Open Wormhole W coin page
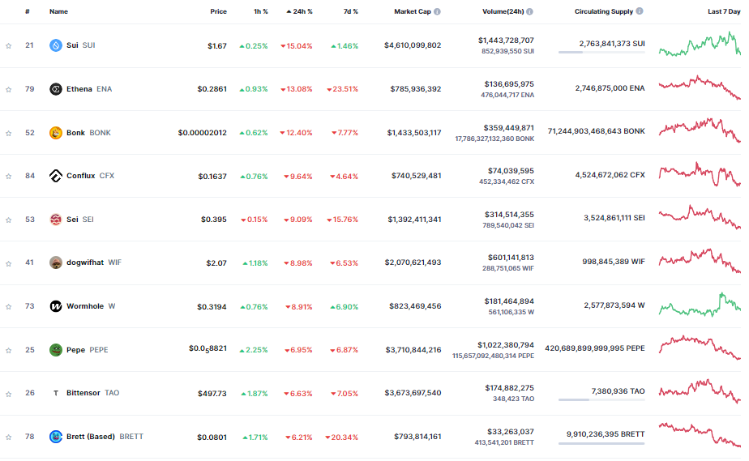Image resolution: width=749 pixels, height=461 pixels. [91, 306]
